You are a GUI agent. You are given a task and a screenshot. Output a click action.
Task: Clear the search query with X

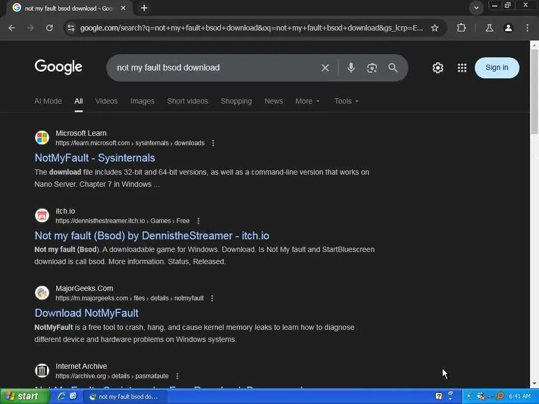click(325, 68)
